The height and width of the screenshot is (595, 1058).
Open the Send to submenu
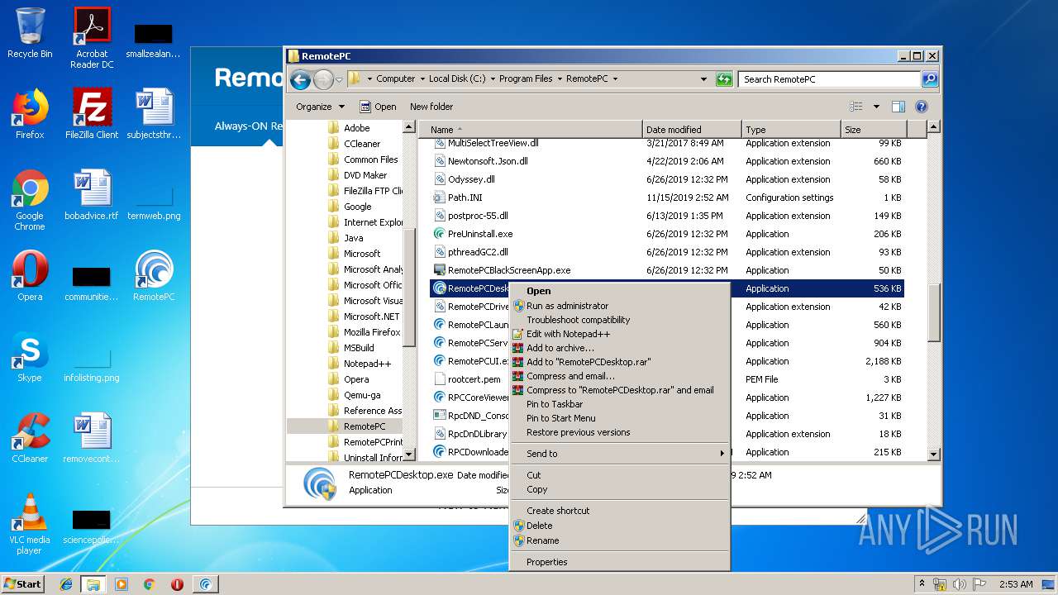pos(619,454)
